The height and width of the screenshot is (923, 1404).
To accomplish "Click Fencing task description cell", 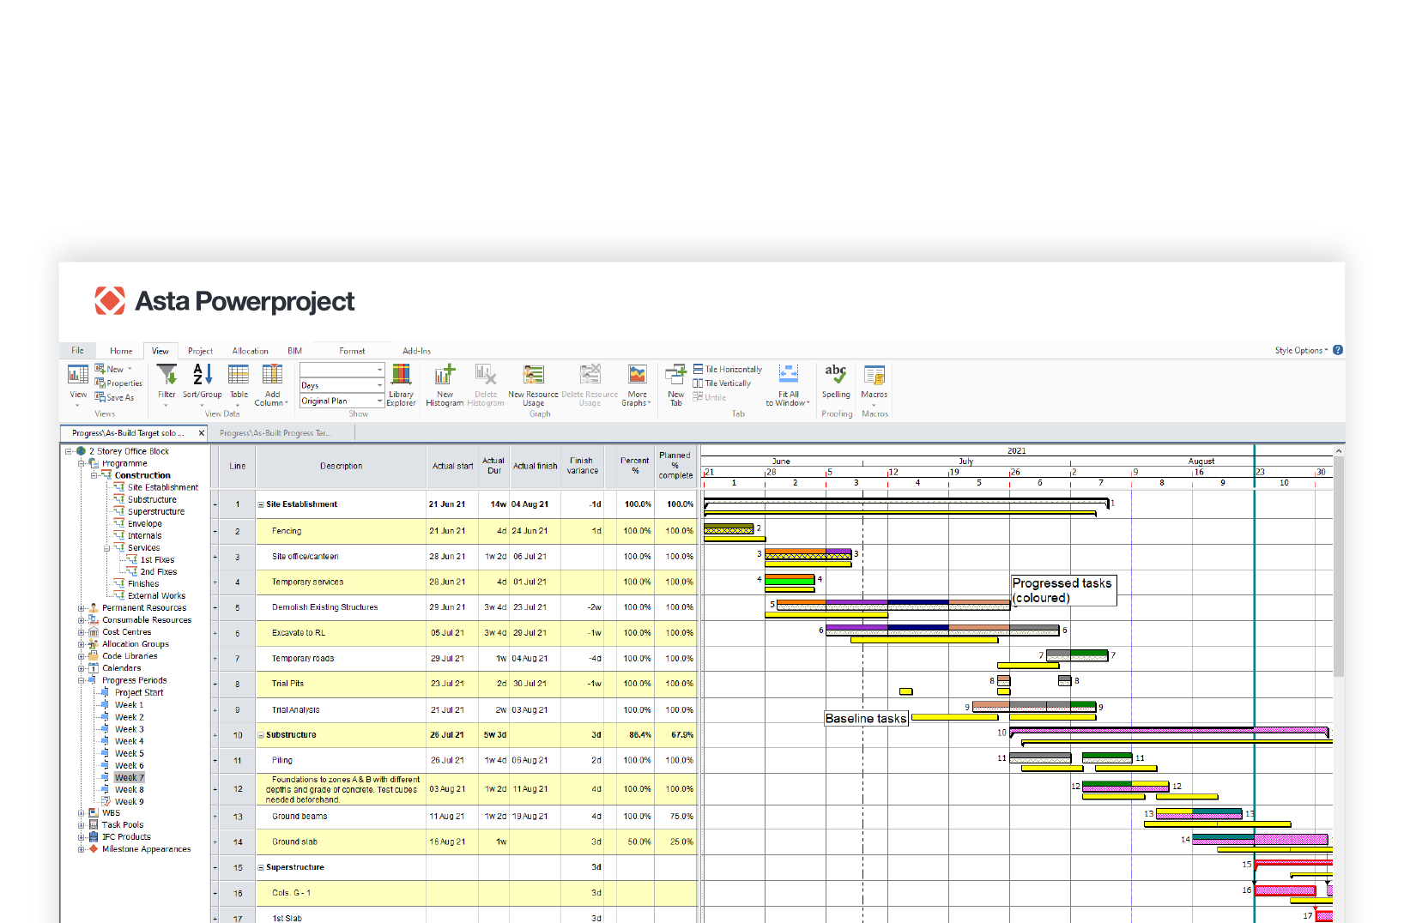I will pyautogui.click(x=342, y=531).
